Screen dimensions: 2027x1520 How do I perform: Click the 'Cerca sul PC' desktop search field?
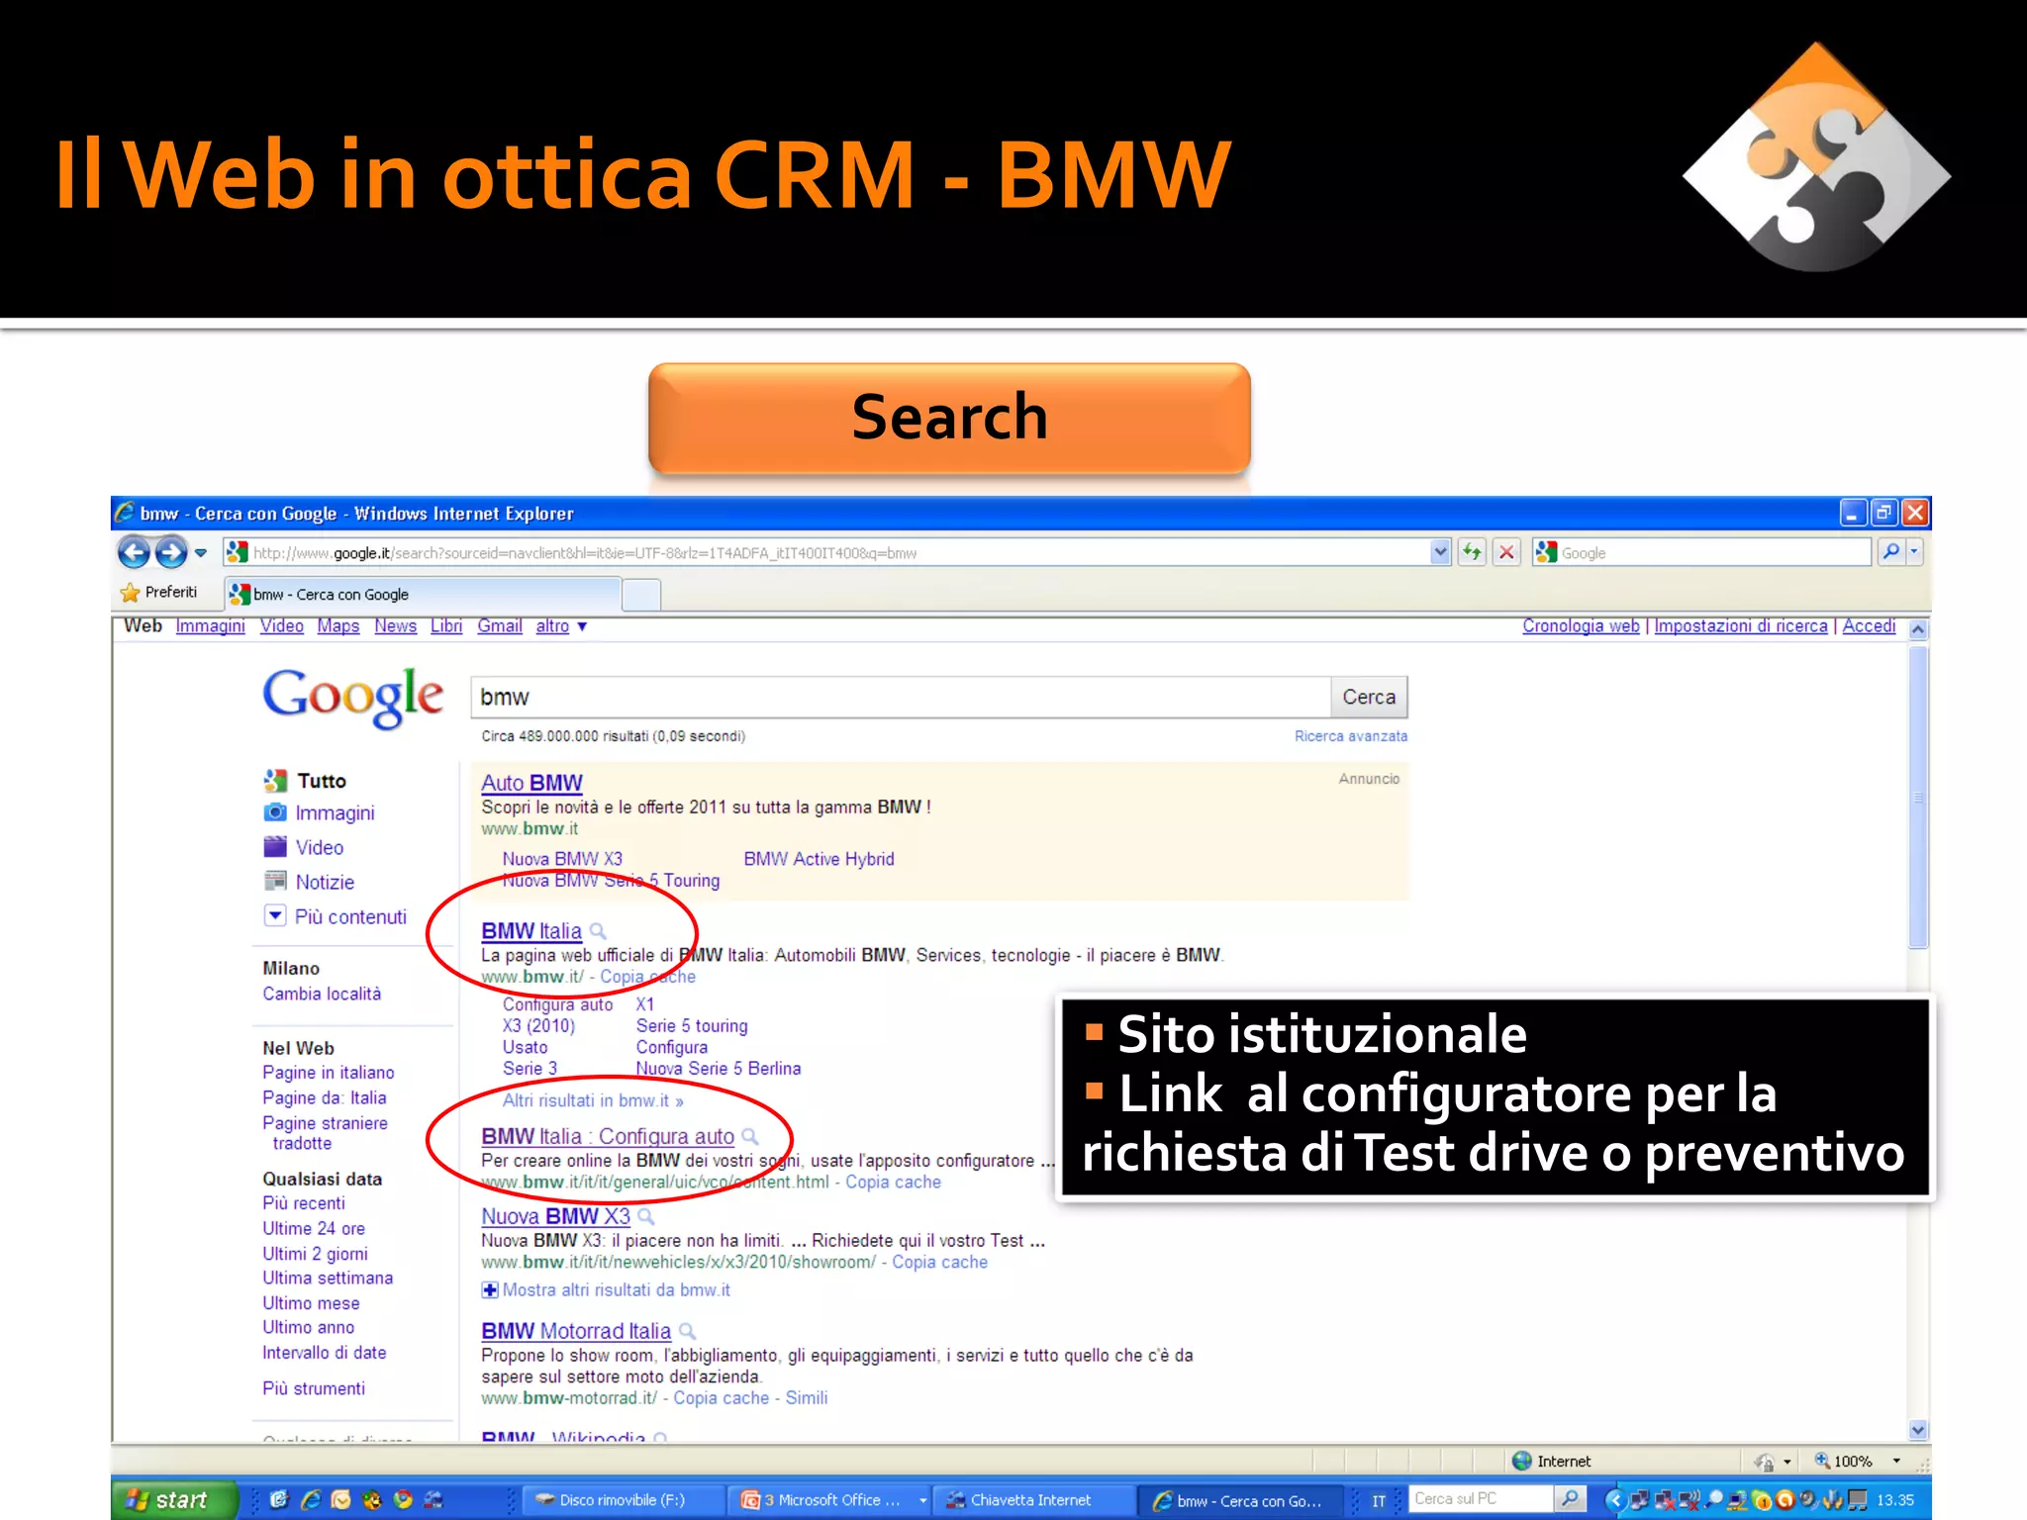1479,1499
